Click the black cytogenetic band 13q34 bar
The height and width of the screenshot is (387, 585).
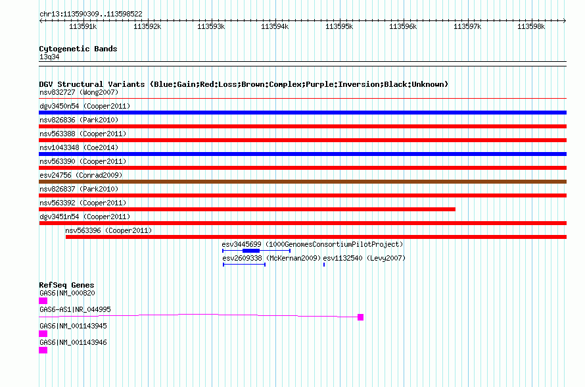tap(302, 64)
